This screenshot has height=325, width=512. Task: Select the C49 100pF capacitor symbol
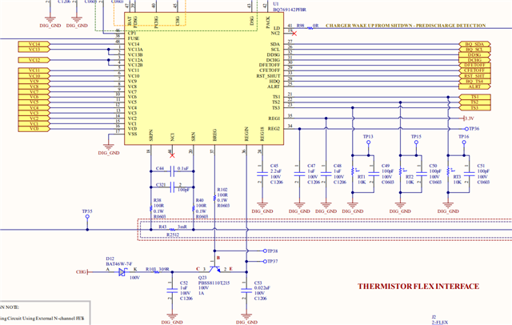pos(374,174)
